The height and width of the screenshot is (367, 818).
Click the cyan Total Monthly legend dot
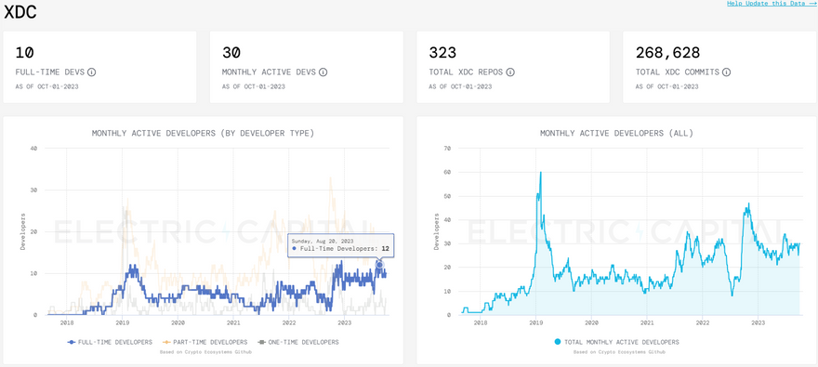tap(558, 342)
